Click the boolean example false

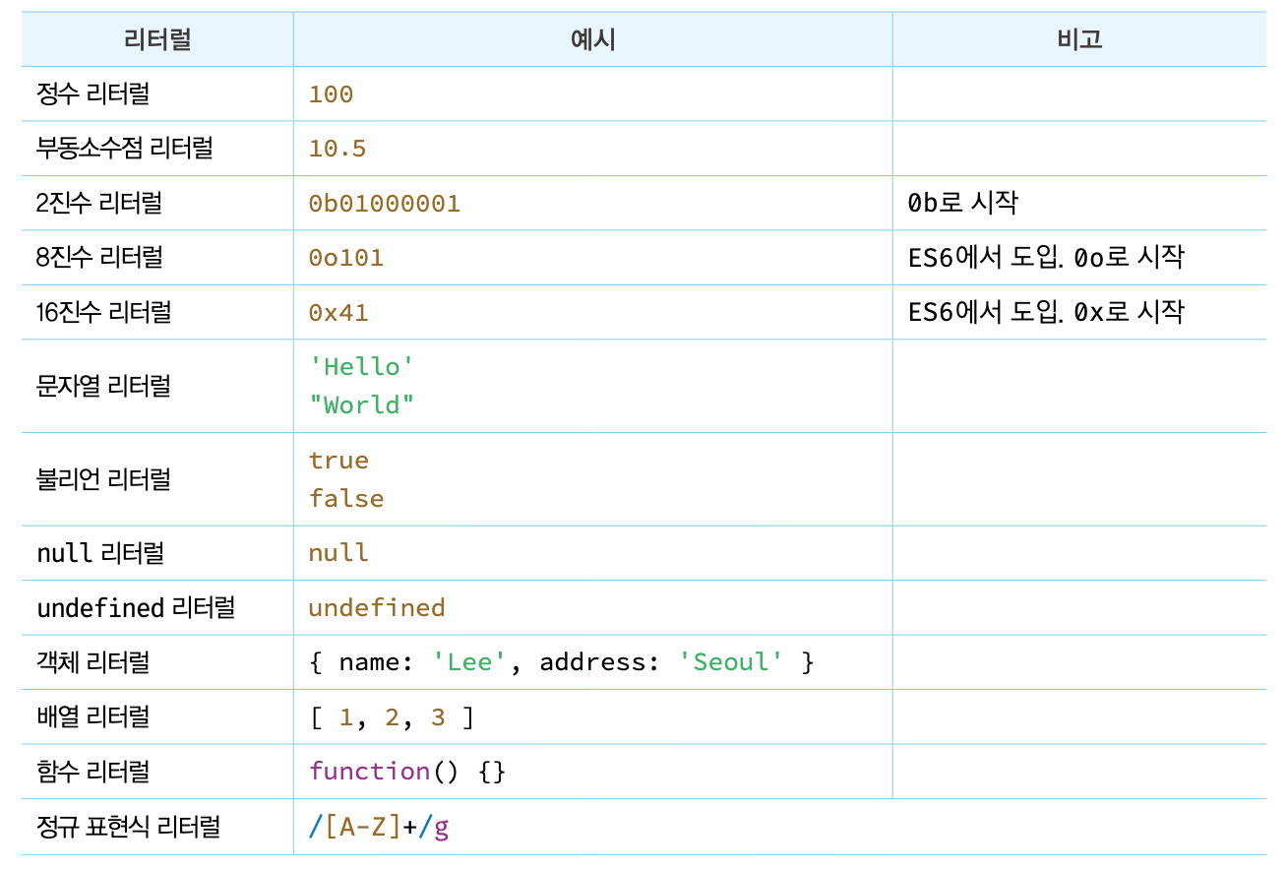pos(346,499)
